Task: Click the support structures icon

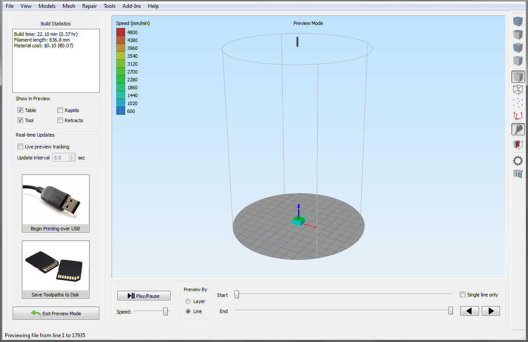Action: (518, 174)
